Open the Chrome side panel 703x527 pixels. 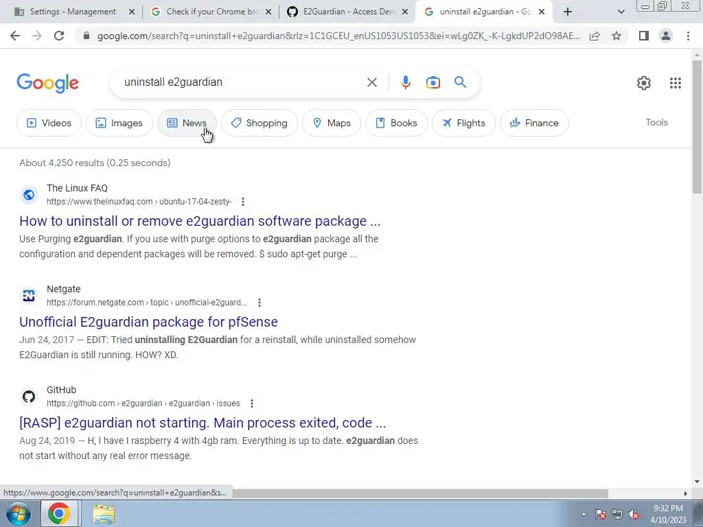tap(644, 36)
